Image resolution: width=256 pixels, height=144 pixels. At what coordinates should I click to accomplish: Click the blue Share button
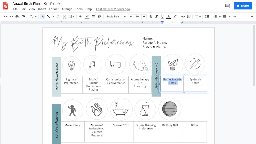[x=243, y=6]
